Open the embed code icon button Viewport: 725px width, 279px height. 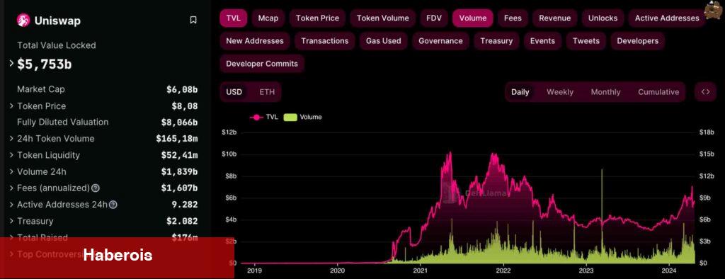click(x=705, y=91)
